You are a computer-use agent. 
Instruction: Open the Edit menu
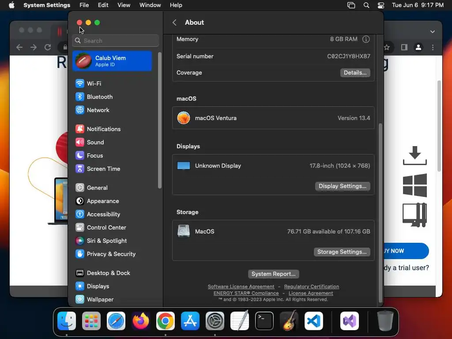pyautogui.click(x=103, y=5)
